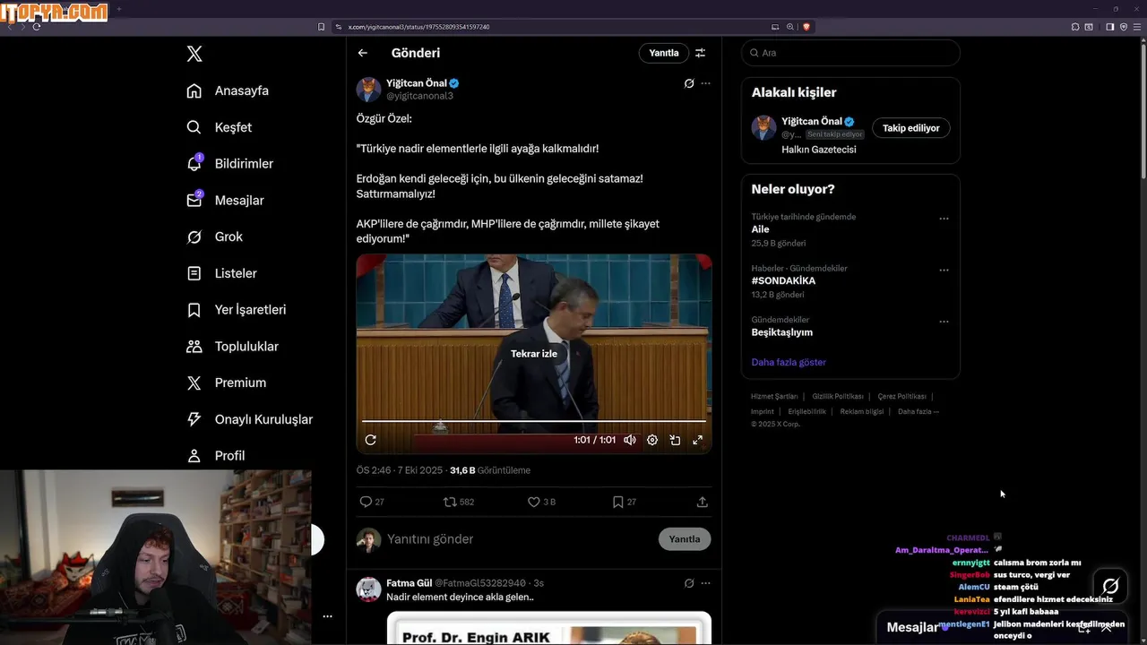Click Tekrar izle on the video
1147x645 pixels.
(x=534, y=354)
